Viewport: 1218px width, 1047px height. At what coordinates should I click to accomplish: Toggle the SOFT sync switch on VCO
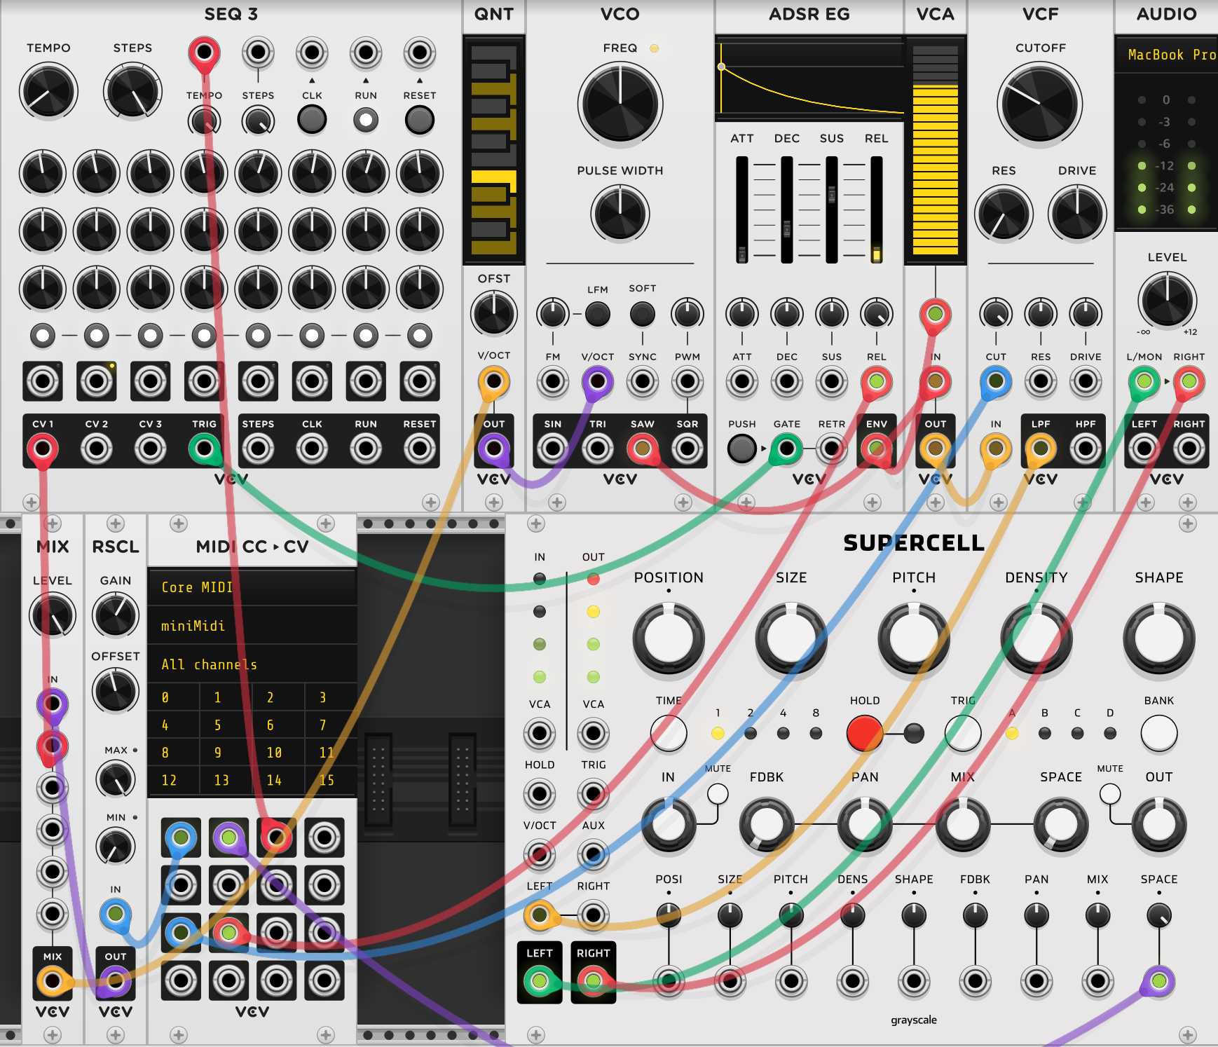[x=642, y=314]
